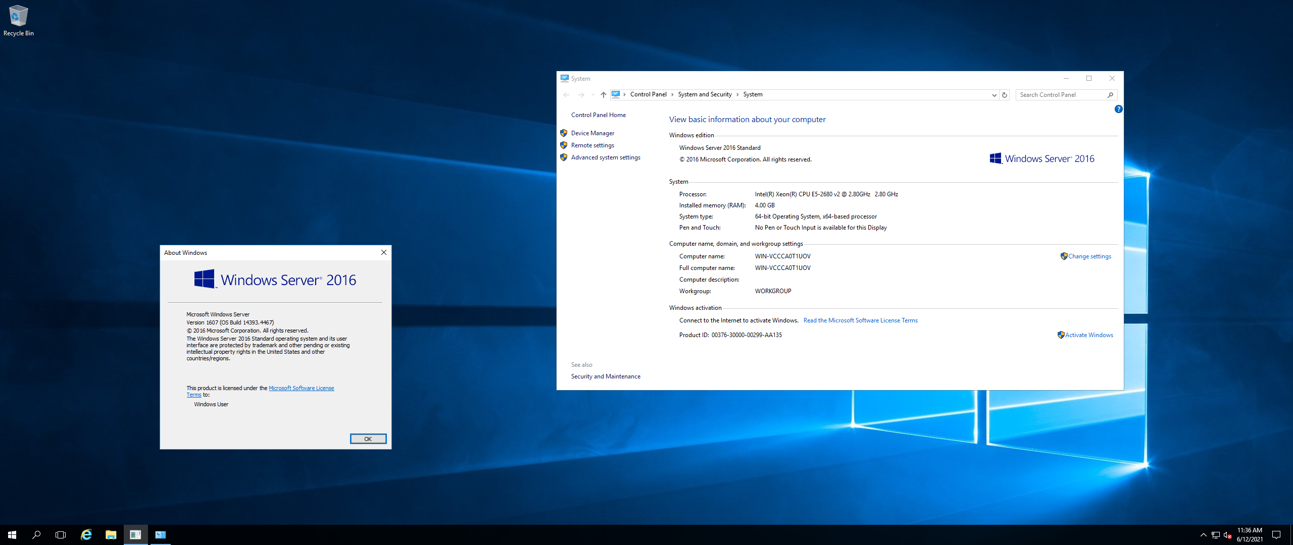Go up one level in Control Panel

[604, 95]
